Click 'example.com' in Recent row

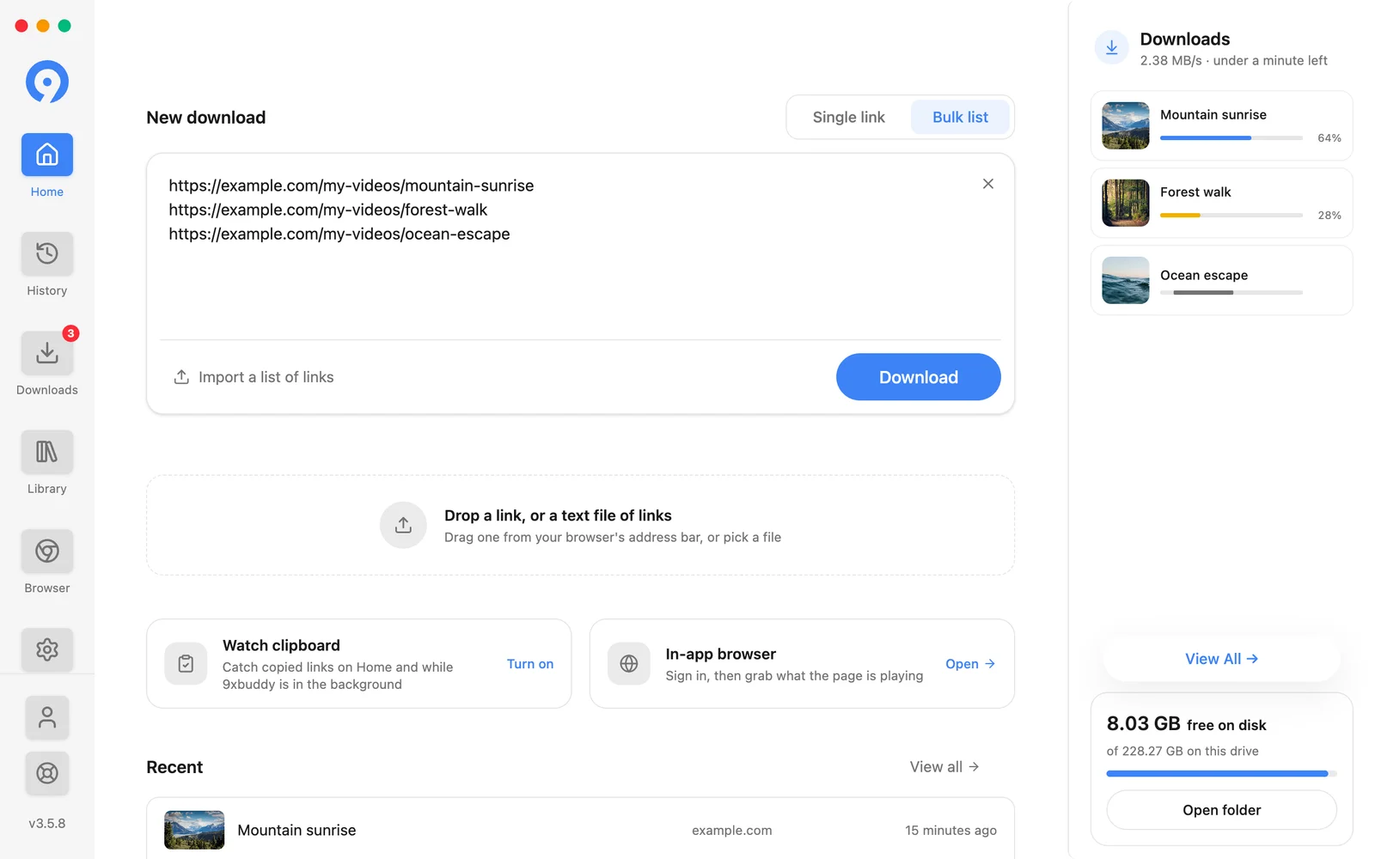tap(732, 831)
